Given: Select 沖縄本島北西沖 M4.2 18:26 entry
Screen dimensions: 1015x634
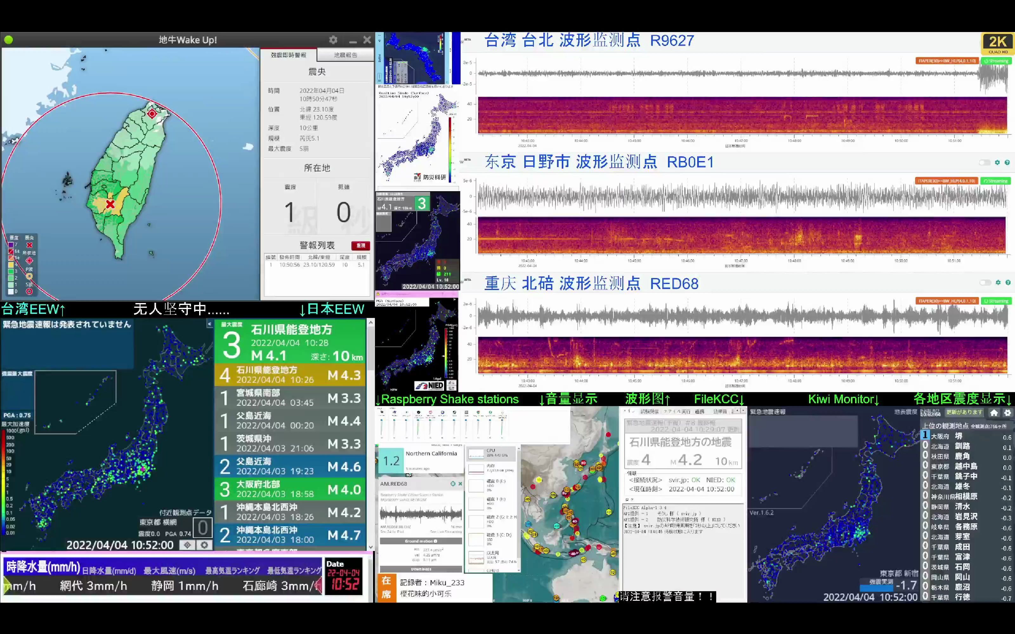Looking at the screenshot, I should (290, 512).
